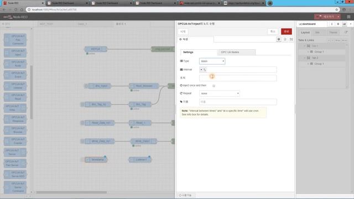
Task: Click the collapse all arrow in Tabs & Links
Action: tap(329, 40)
